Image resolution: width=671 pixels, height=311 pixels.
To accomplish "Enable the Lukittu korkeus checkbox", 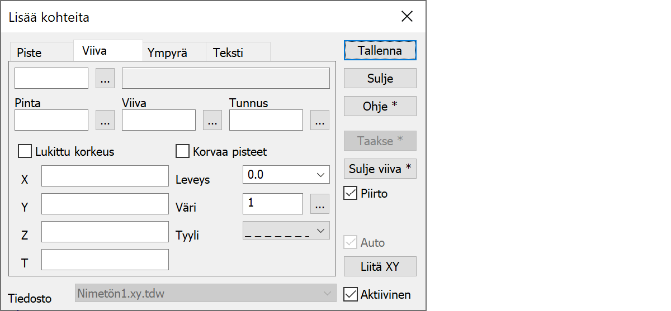I will coord(25,151).
